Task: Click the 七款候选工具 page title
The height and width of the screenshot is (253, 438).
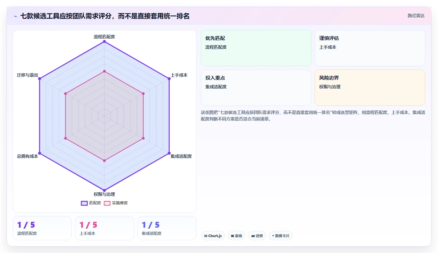Action: tap(105, 16)
